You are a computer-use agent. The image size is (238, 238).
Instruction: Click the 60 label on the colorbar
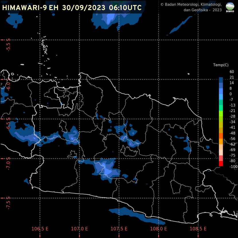232,72
